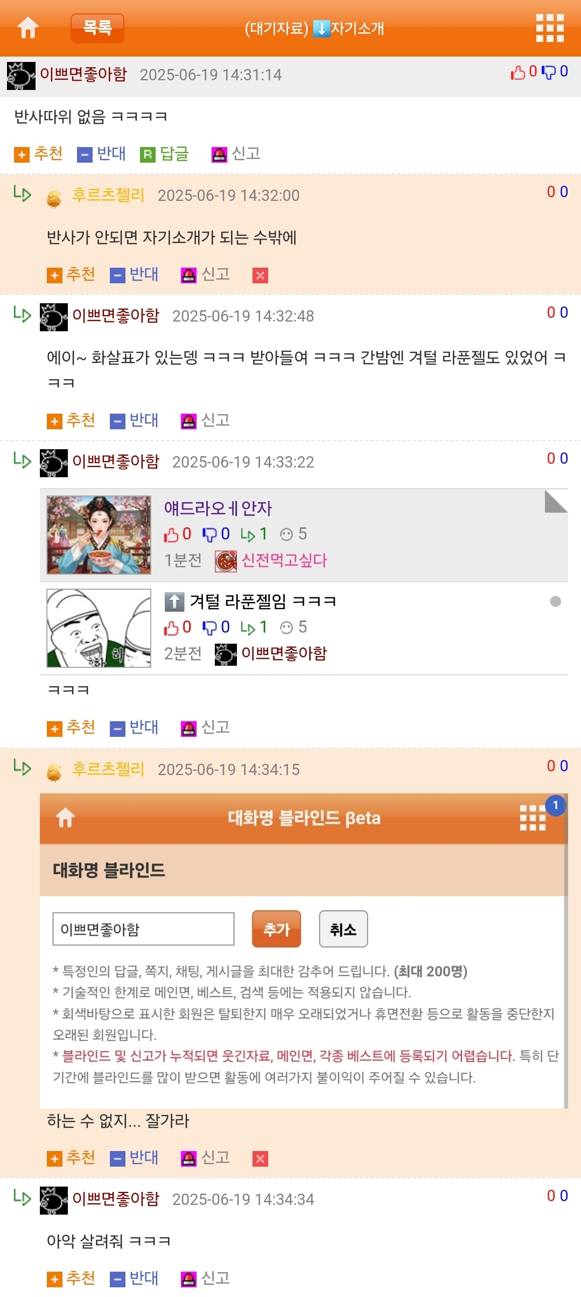
Task: Click the 추가 button in blind screenshot
Action: 276,929
